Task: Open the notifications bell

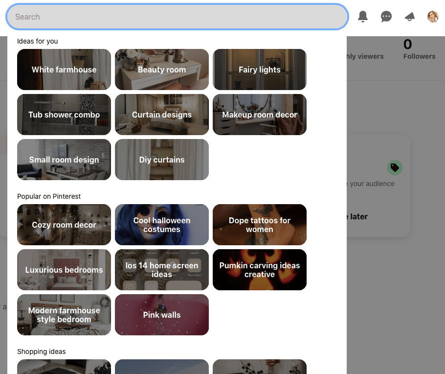Action: (362, 16)
